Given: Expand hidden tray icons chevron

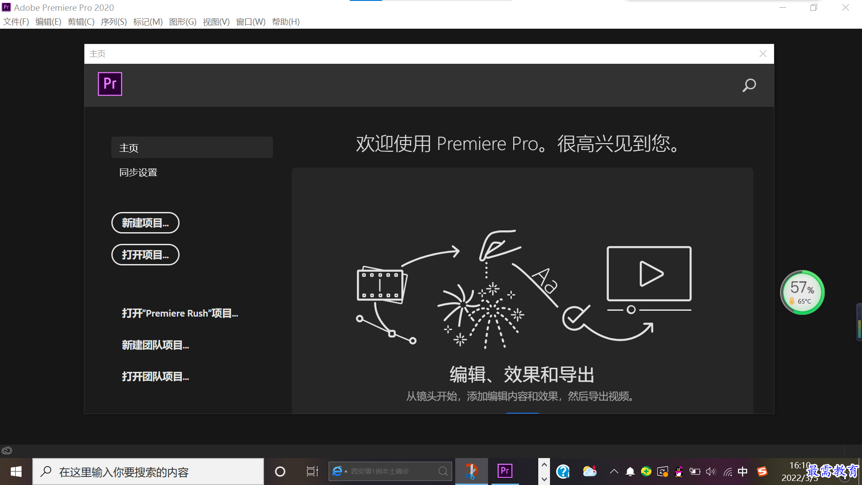Looking at the screenshot, I should point(614,472).
